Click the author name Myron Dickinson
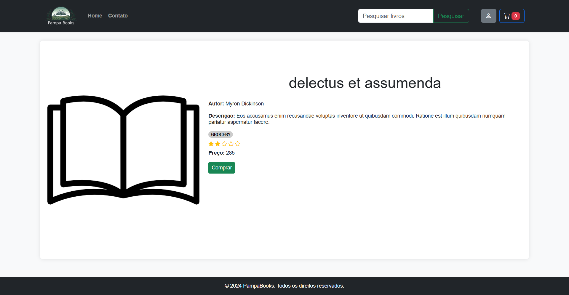This screenshot has height=295, width=569. 244,104
